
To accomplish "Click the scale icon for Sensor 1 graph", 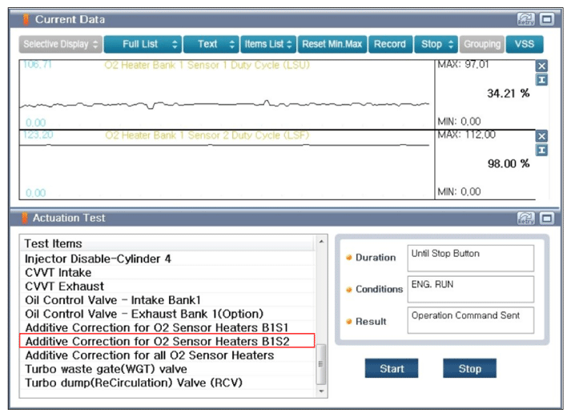I will pos(542,79).
